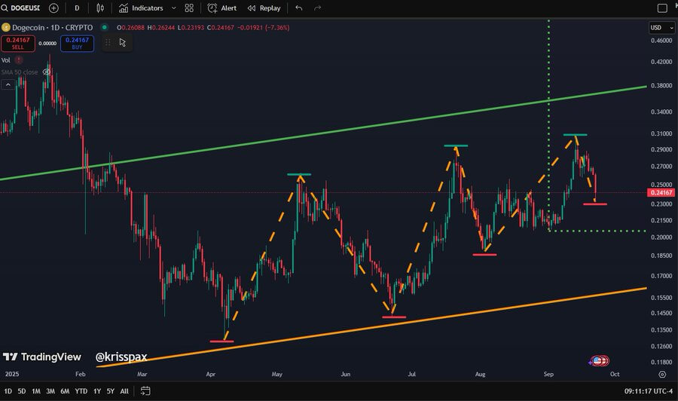Expand the indicators favorites dropdown arrow

click(x=174, y=8)
